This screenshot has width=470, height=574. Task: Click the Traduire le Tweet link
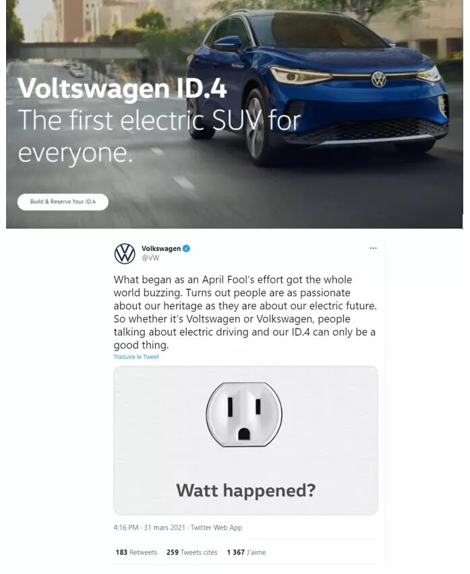[136, 357]
